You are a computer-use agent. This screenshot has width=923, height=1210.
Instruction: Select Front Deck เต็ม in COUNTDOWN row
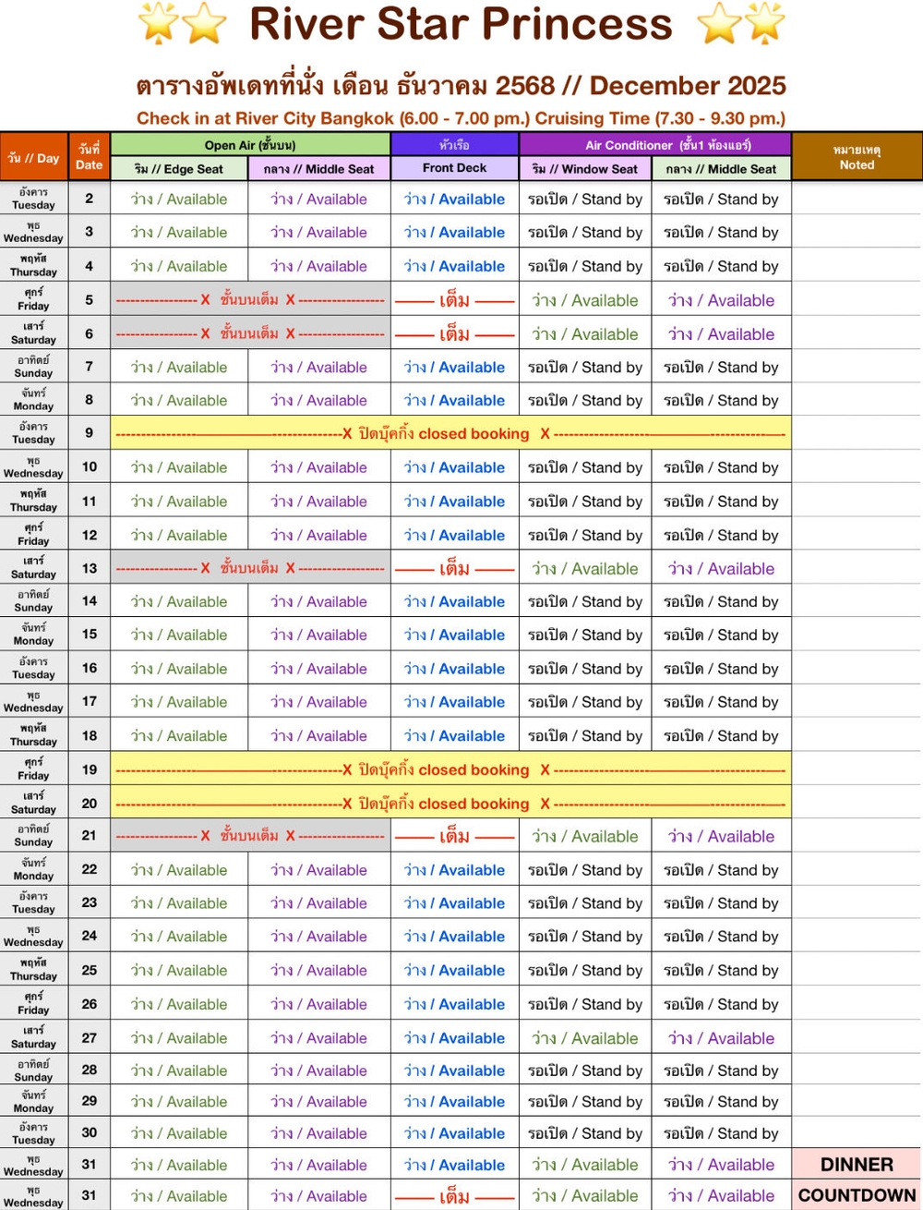pyautogui.click(x=455, y=1196)
